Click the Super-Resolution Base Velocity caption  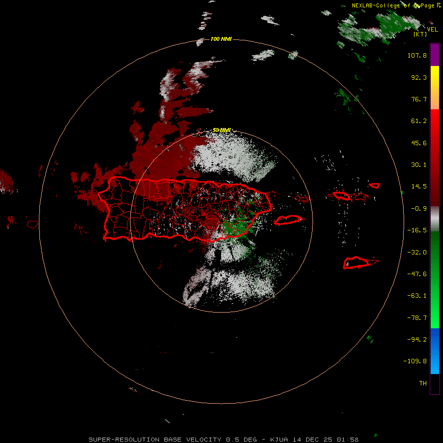point(224,440)
